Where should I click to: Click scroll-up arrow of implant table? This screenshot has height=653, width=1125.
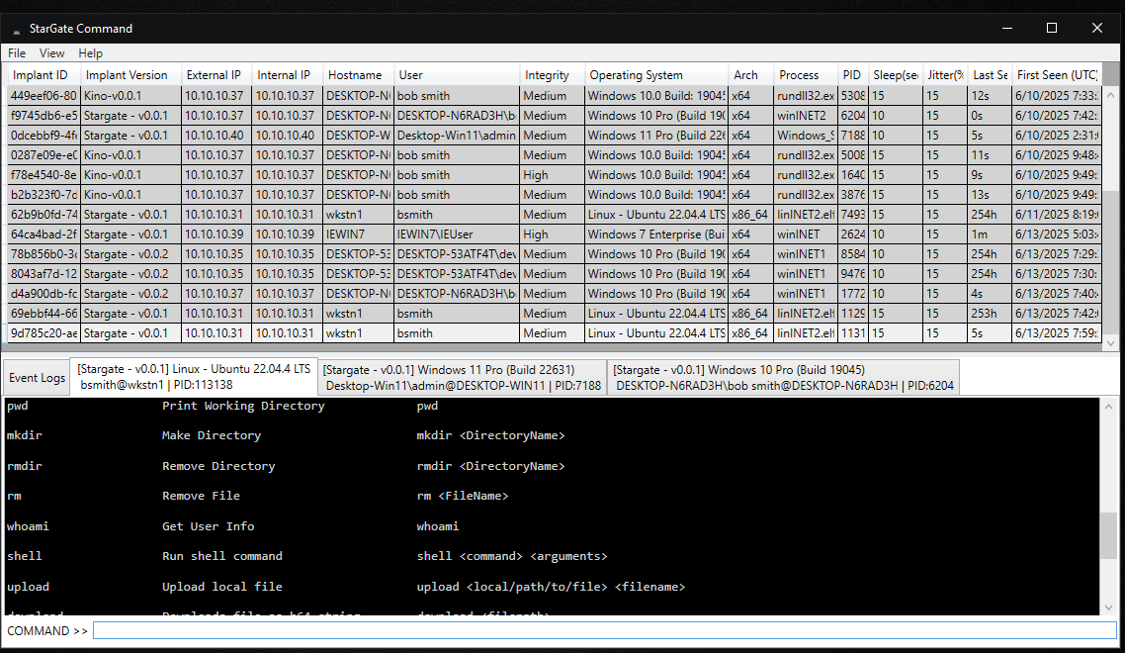click(1110, 94)
